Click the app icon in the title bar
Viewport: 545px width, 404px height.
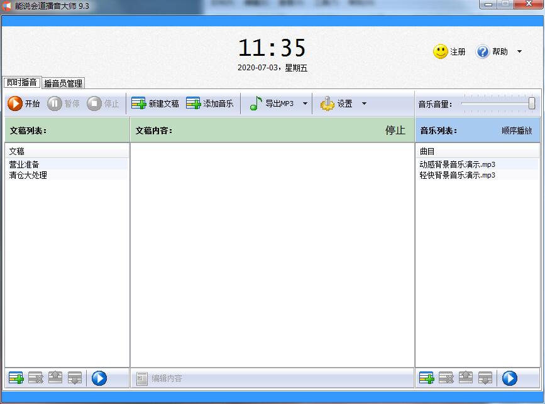[x=7, y=6]
